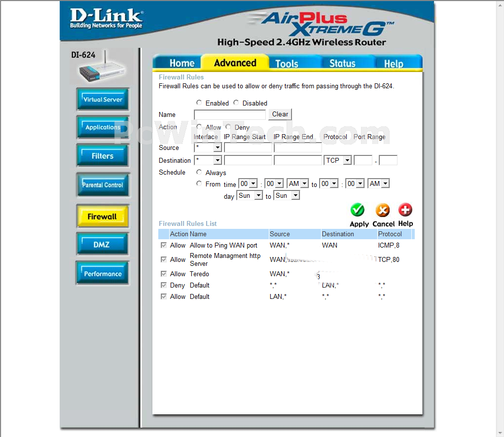The height and width of the screenshot is (437, 504).
Task: Toggle checkbox for Allow Default rule
Action: point(164,296)
